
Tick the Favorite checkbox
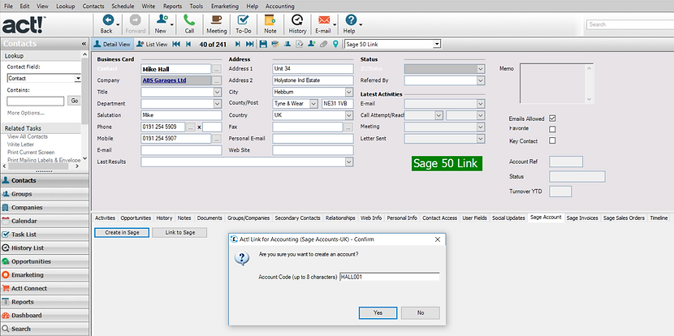[x=552, y=129]
